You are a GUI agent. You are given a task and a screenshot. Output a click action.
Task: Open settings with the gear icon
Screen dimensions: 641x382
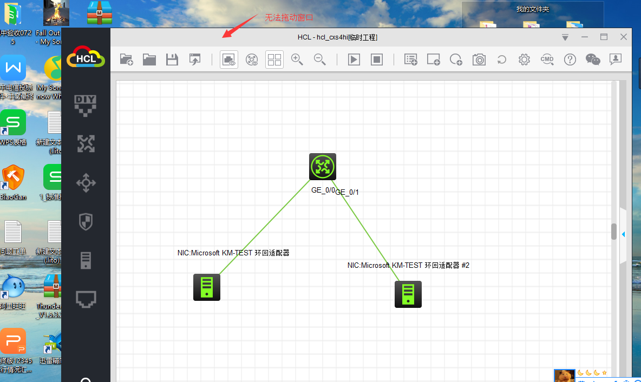(524, 60)
